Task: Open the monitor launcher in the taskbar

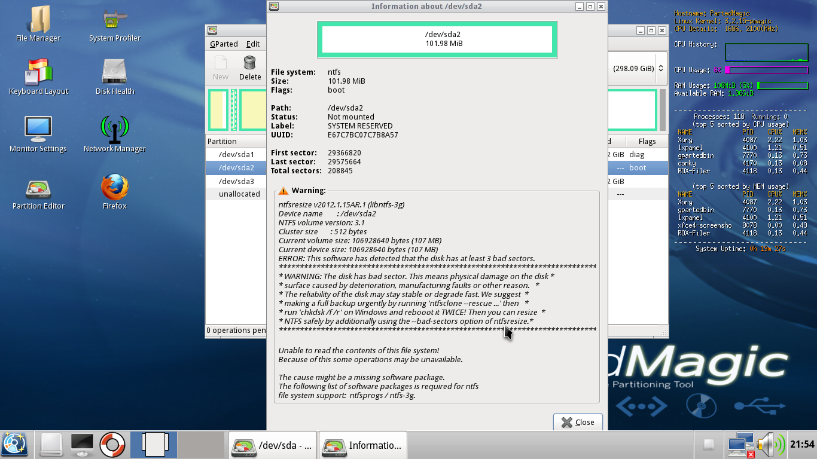Action: coord(82,445)
